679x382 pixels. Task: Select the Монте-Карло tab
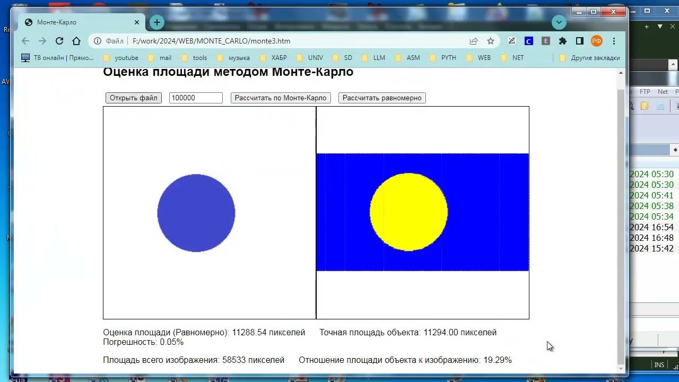click(x=82, y=22)
